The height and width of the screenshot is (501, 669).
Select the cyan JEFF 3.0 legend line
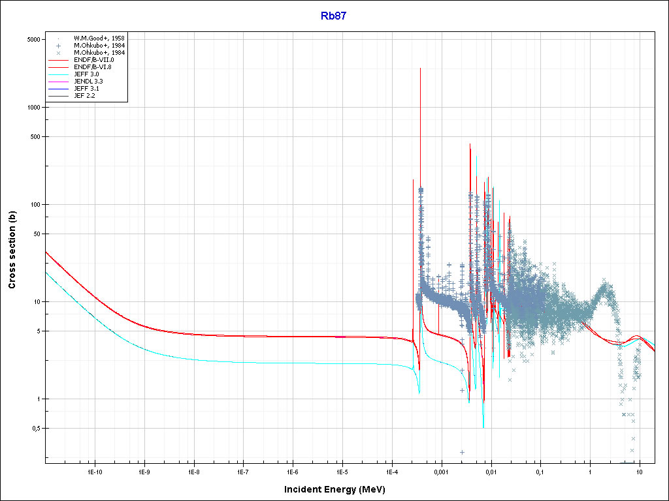58,74
